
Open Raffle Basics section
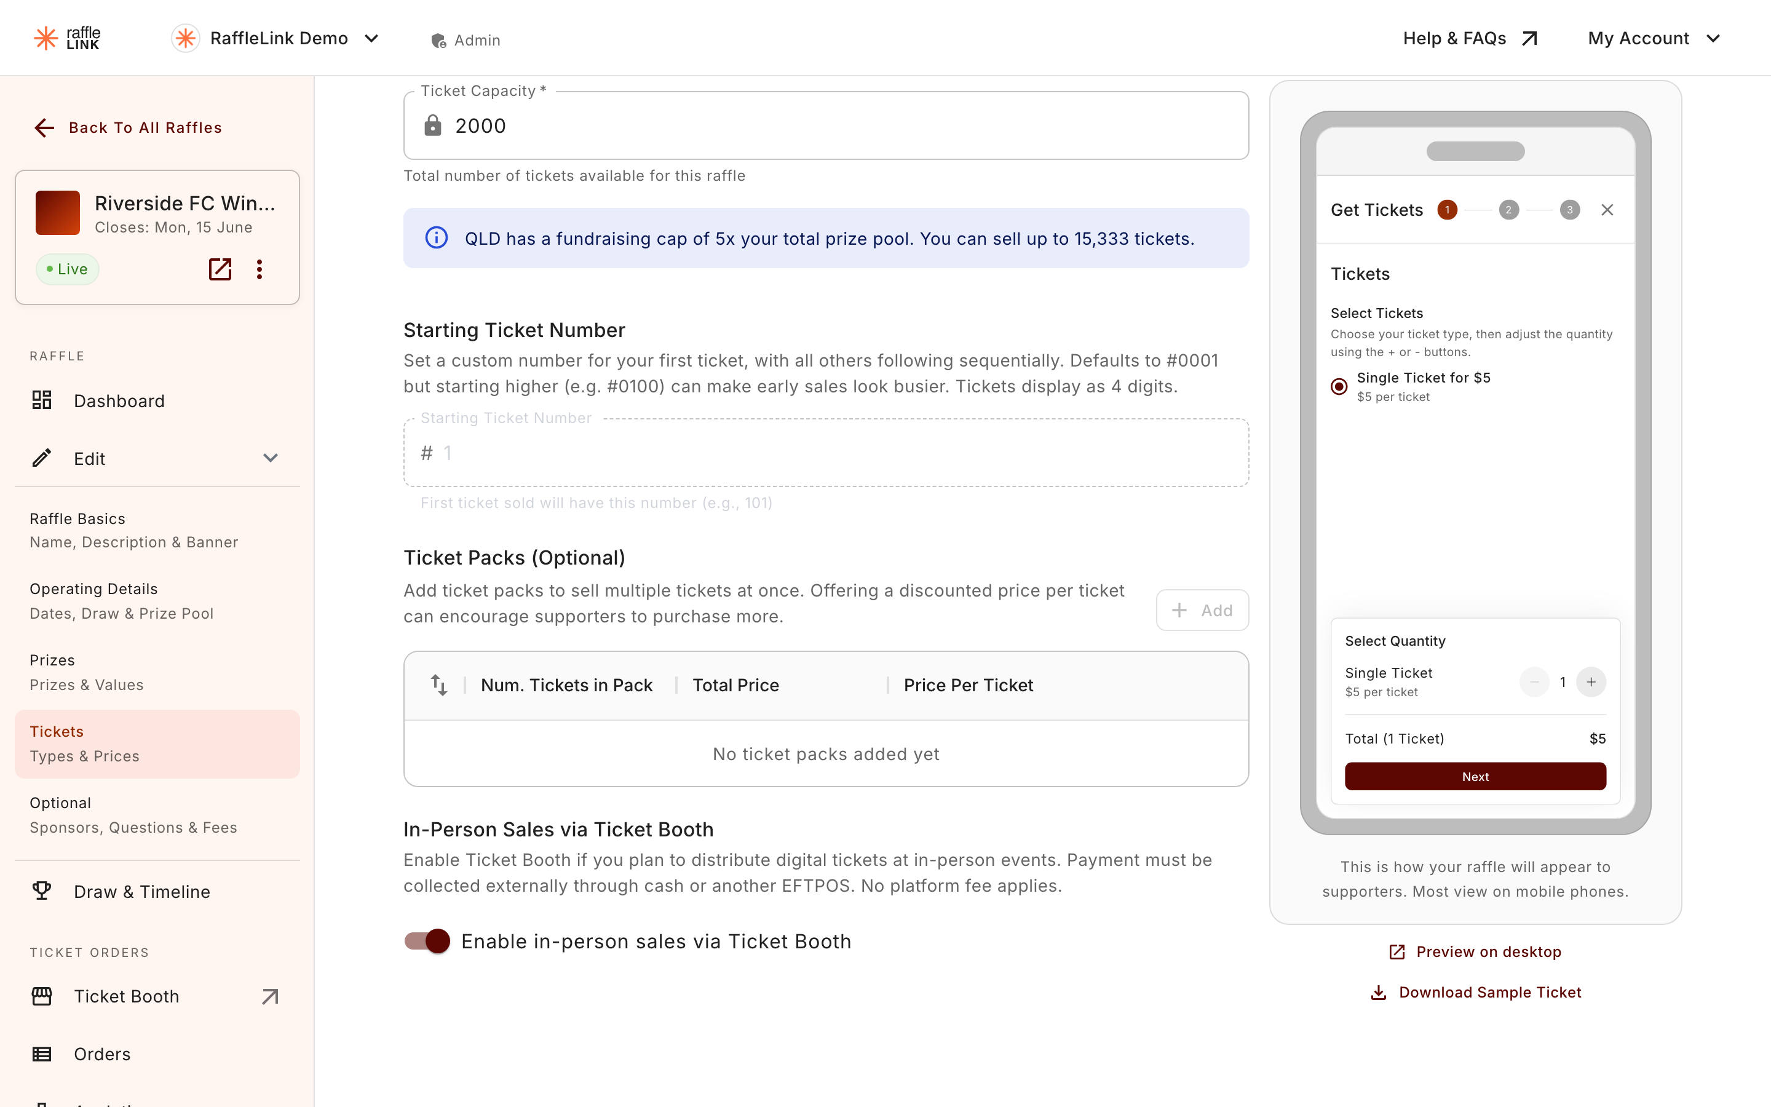(x=157, y=530)
